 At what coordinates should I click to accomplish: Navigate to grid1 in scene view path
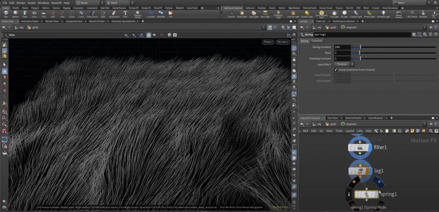click(33, 27)
